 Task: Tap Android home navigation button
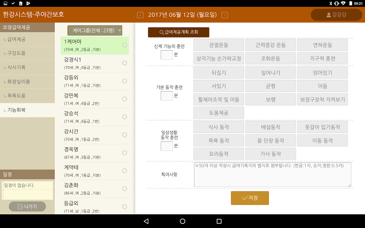(x=182, y=221)
